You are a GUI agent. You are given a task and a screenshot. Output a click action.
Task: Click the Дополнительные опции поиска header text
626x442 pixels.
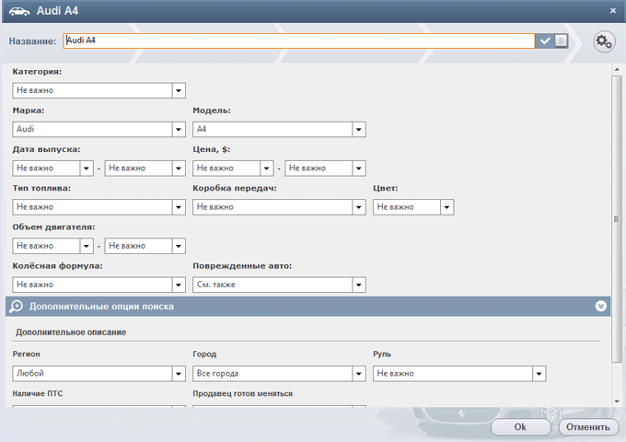coord(101,307)
